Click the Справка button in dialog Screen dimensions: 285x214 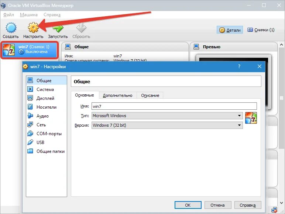coord(248,205)
